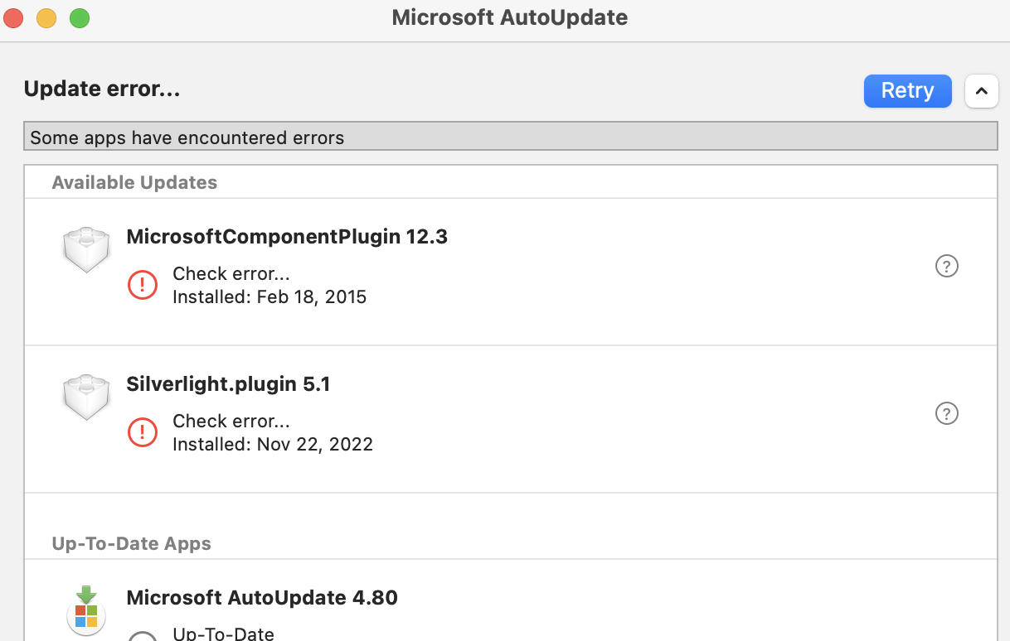Open help for Silverlight.plugin 5.1
This screenshot has width=1010, height=641.
(x=946, y=413)
